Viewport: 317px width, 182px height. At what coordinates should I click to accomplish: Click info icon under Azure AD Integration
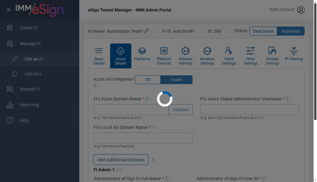tap(95, 85)
